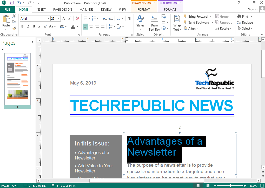265x188 pixels.
Task: Toggle Bold formatting
Action: (22, 26)
